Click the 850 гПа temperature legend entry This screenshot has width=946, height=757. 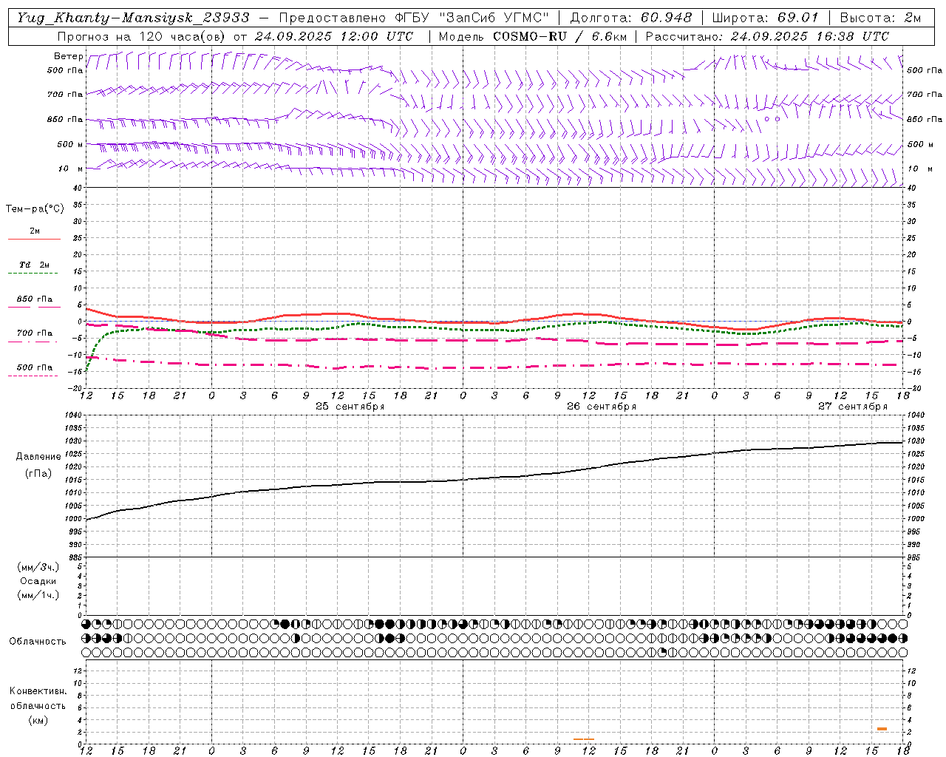pyautogui.click(x=34, y=302)
